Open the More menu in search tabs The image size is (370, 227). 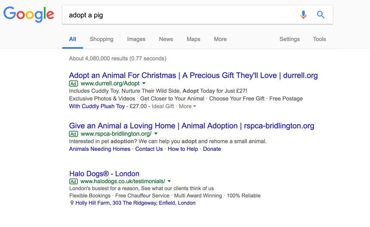tap(220, 39)
